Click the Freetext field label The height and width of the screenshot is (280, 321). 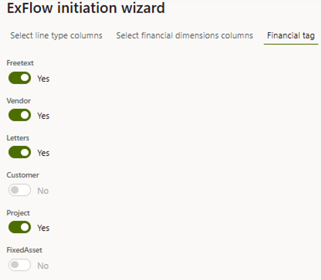(20, 63)
